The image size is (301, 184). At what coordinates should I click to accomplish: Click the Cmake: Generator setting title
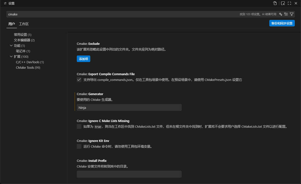point(90,94)
